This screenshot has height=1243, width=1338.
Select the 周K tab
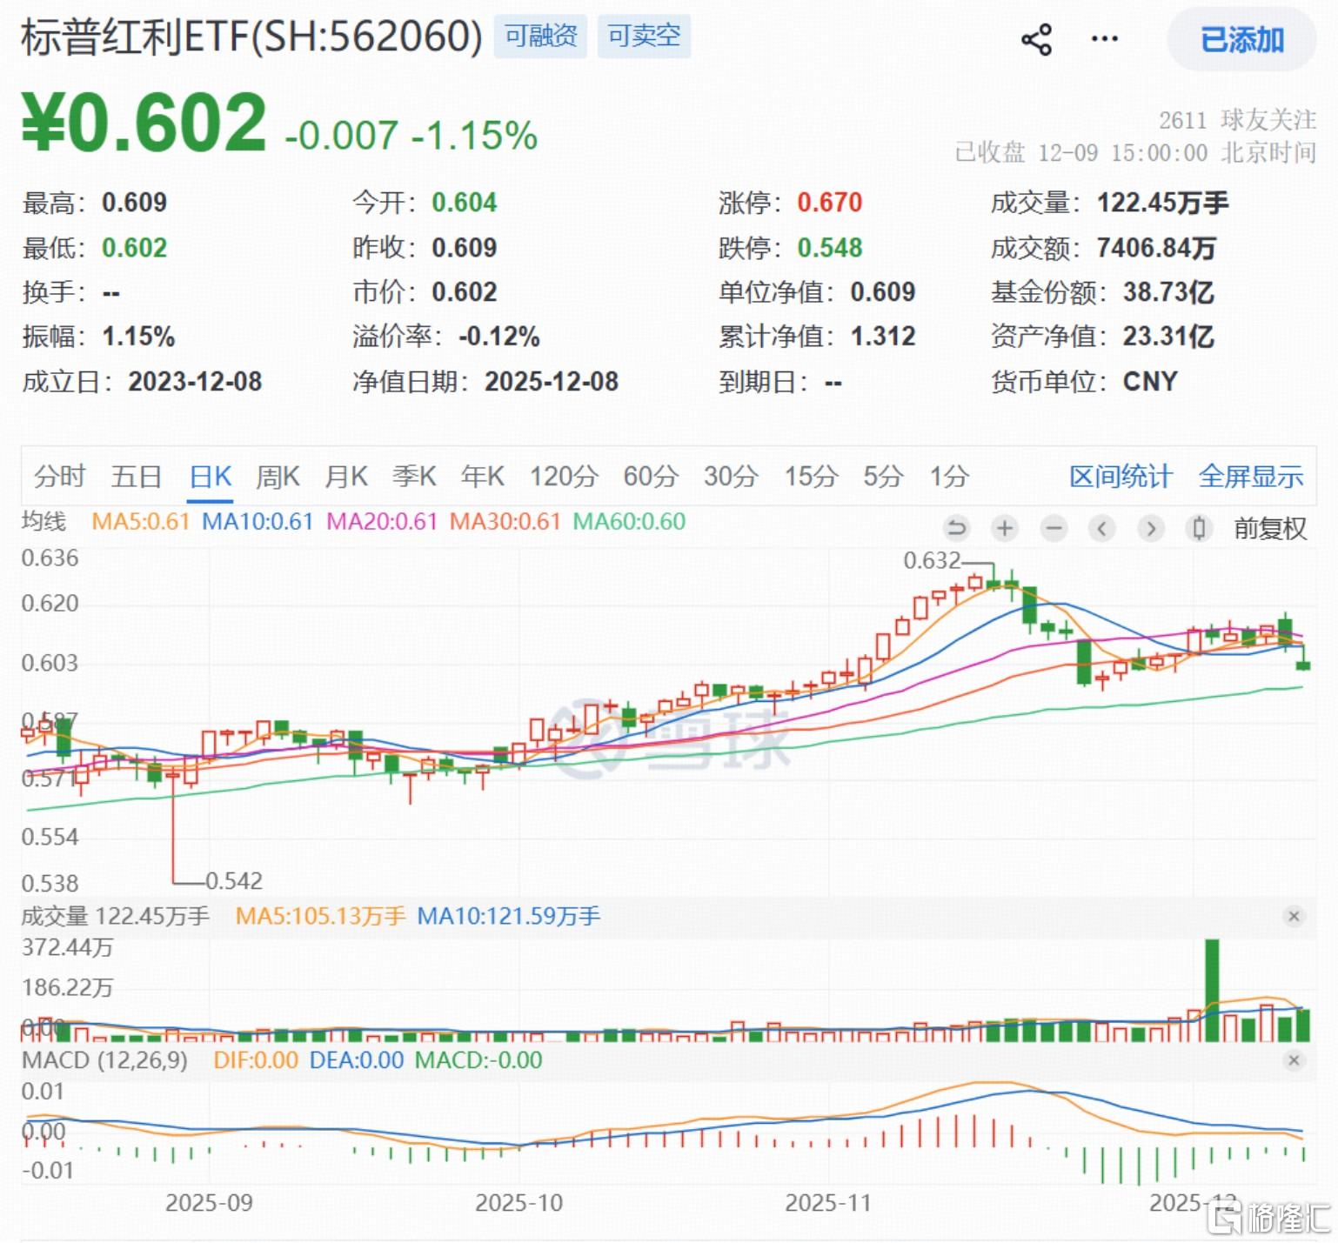click(x=278, y=476)
